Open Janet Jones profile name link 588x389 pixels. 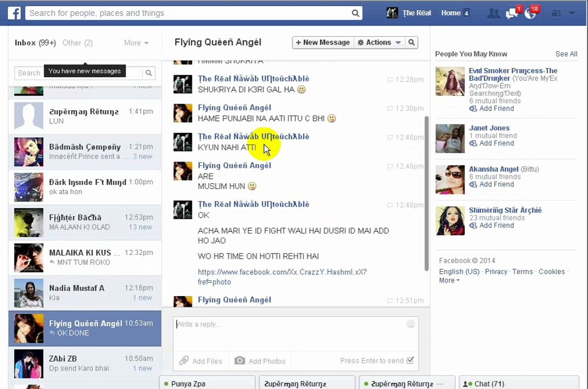click(x=489, y=128)
